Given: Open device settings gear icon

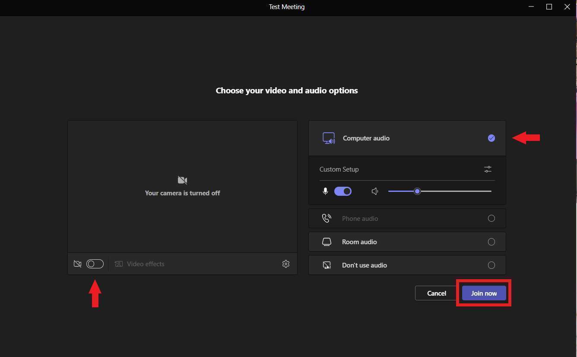Looking at the screenshot, I should pyautogui.click(x=286, y=264).
